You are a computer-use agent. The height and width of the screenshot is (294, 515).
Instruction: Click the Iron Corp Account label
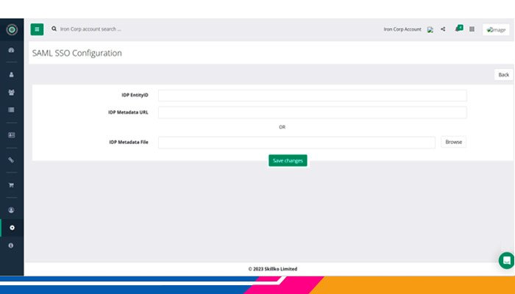[x=402, y=29]
